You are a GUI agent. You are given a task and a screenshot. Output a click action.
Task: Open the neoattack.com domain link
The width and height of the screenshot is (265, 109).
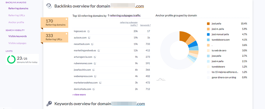82,44
